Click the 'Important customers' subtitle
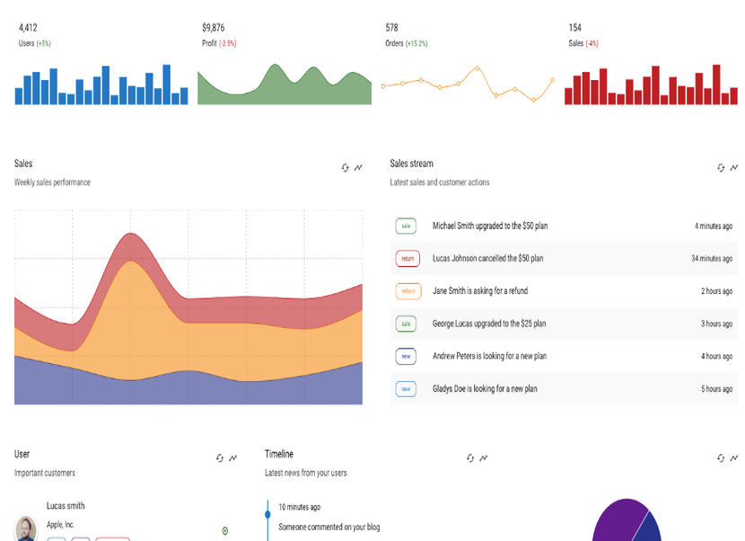The height and width of the screenshot is (541, 745). tap(45, 473)
